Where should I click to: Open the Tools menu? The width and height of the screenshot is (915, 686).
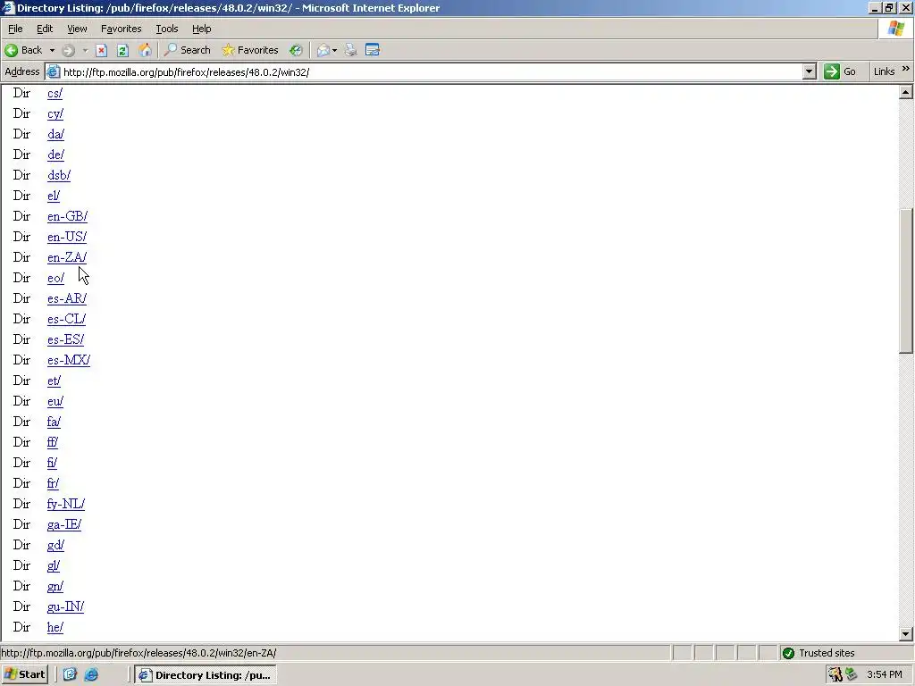(167, 29)
